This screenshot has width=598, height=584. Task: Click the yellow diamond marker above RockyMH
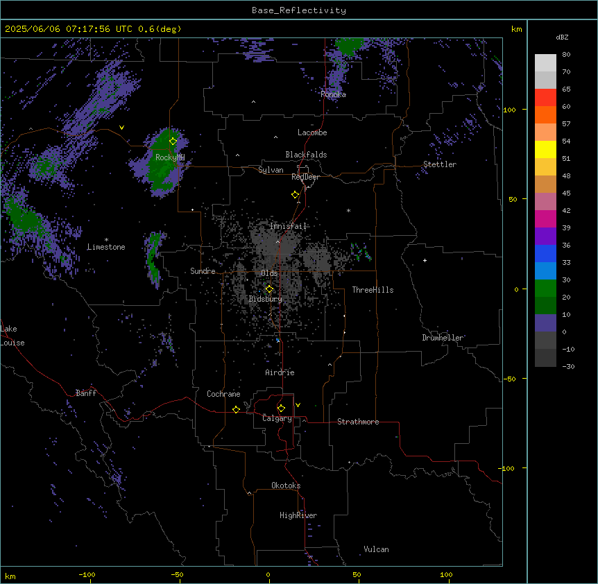173,141
